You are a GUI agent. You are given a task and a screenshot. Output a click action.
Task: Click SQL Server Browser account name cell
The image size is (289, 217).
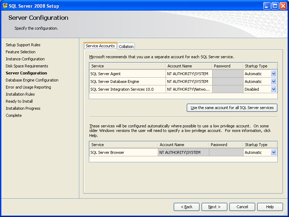[x=183, y=152]
